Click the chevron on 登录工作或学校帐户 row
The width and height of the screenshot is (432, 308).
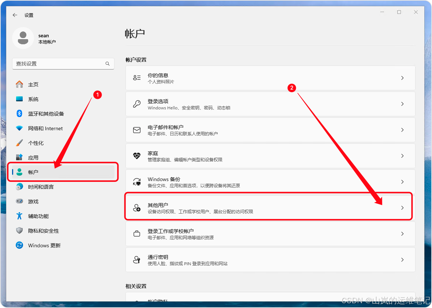(402, 234)
